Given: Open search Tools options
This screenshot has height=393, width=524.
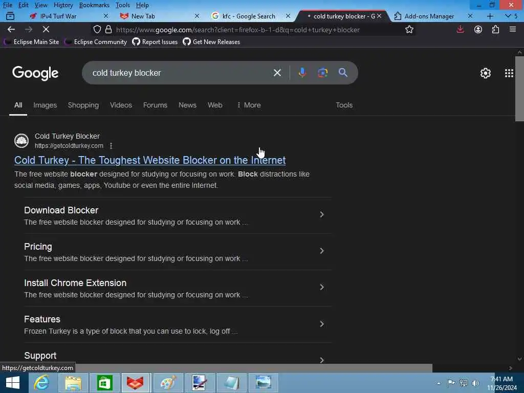Looking at the screenshot, I should coord(344,105).
